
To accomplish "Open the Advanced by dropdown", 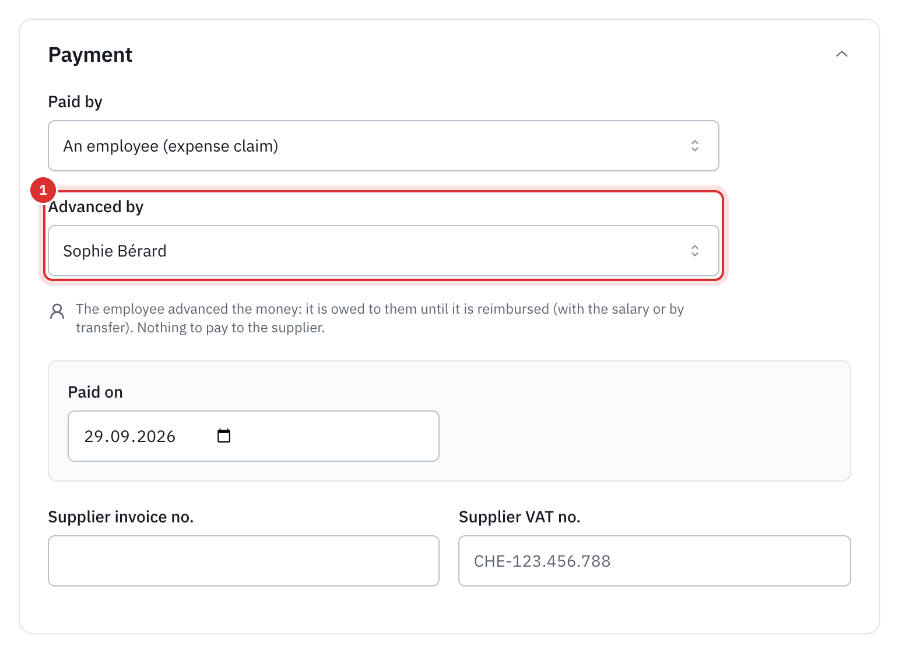I will [x=383, y=251].
